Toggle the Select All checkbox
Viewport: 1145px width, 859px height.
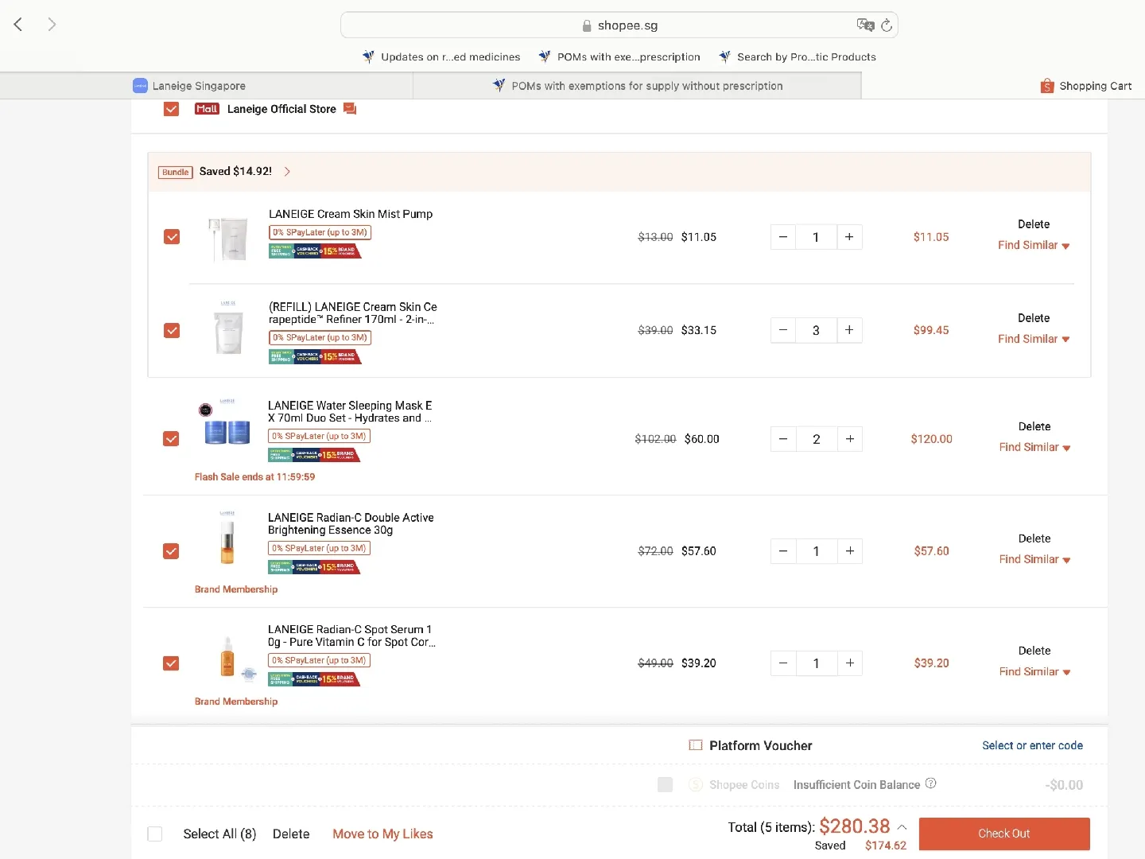(155, 834)
